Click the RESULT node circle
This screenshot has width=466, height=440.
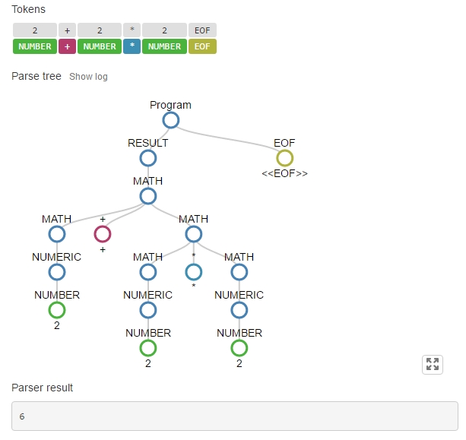pyautogui.click(x=148, y=158)
